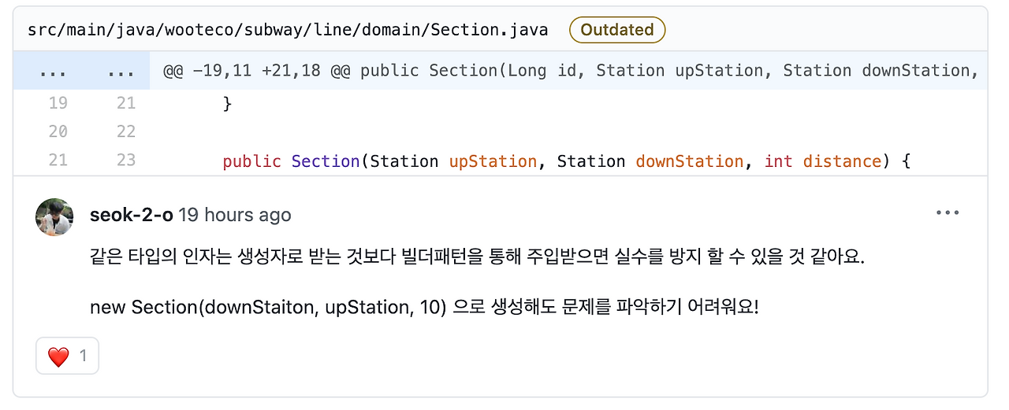Viewport: 1009px width, 410px height.
Task: Open the Section.java file path link
Action: click(x=288, y=30)
